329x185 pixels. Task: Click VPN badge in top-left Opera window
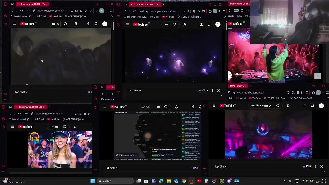coord(28,11)
